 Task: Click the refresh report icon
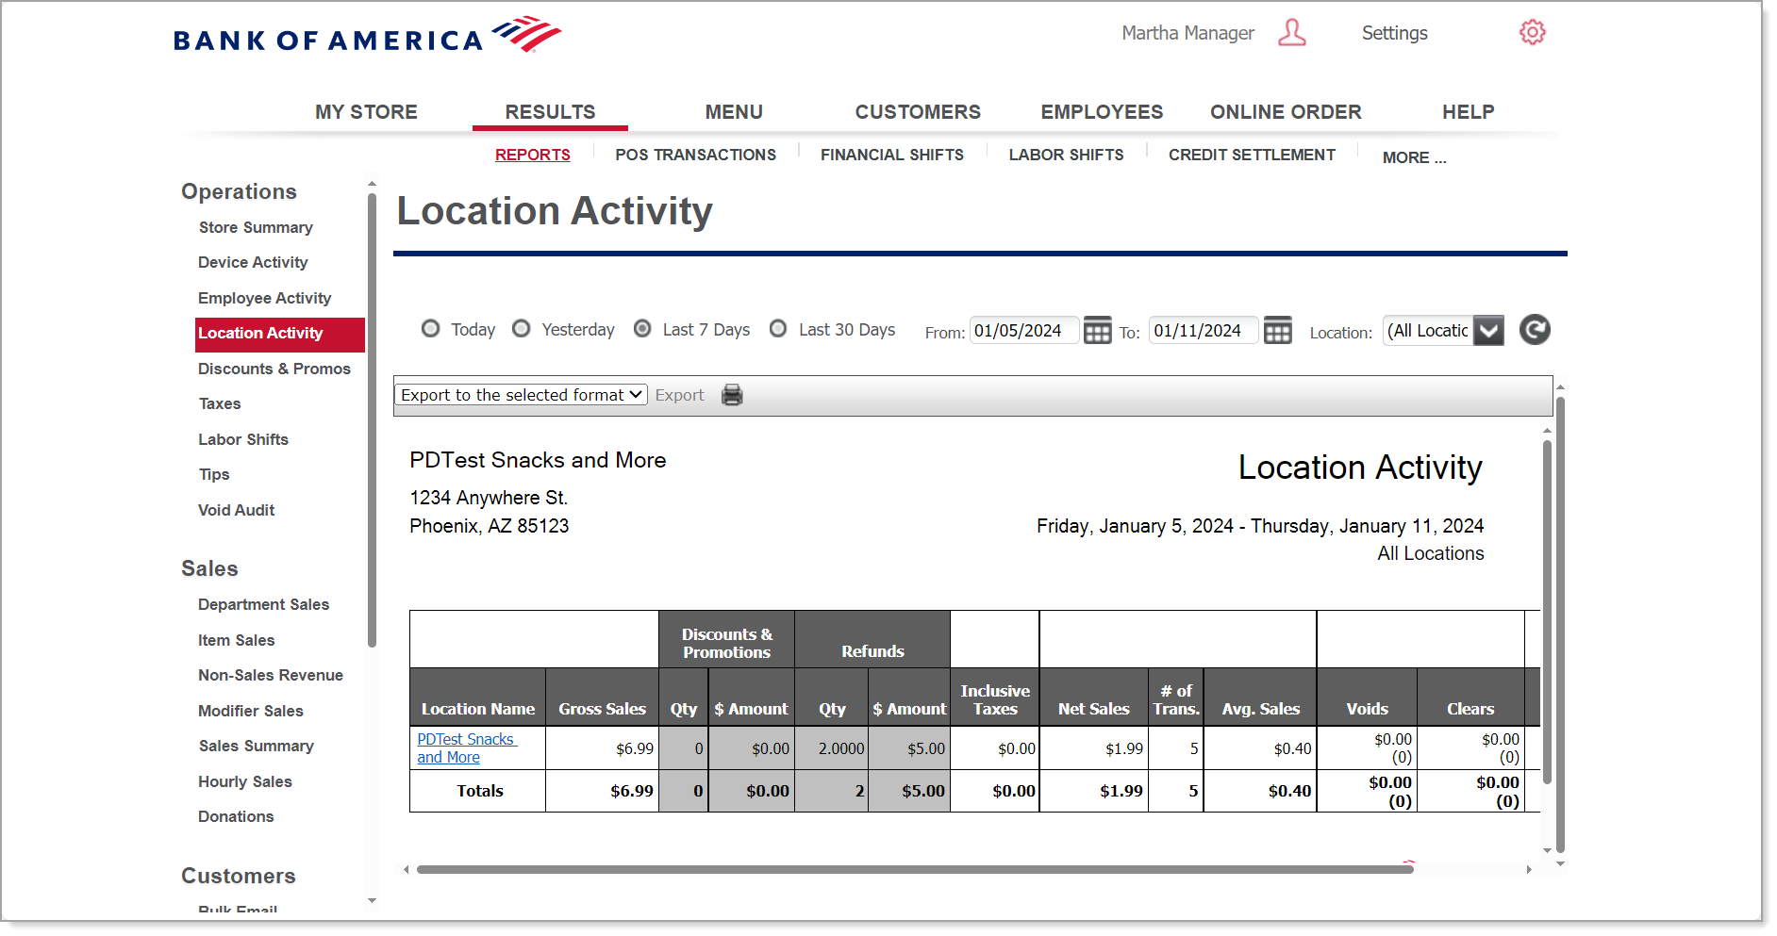1535,330
